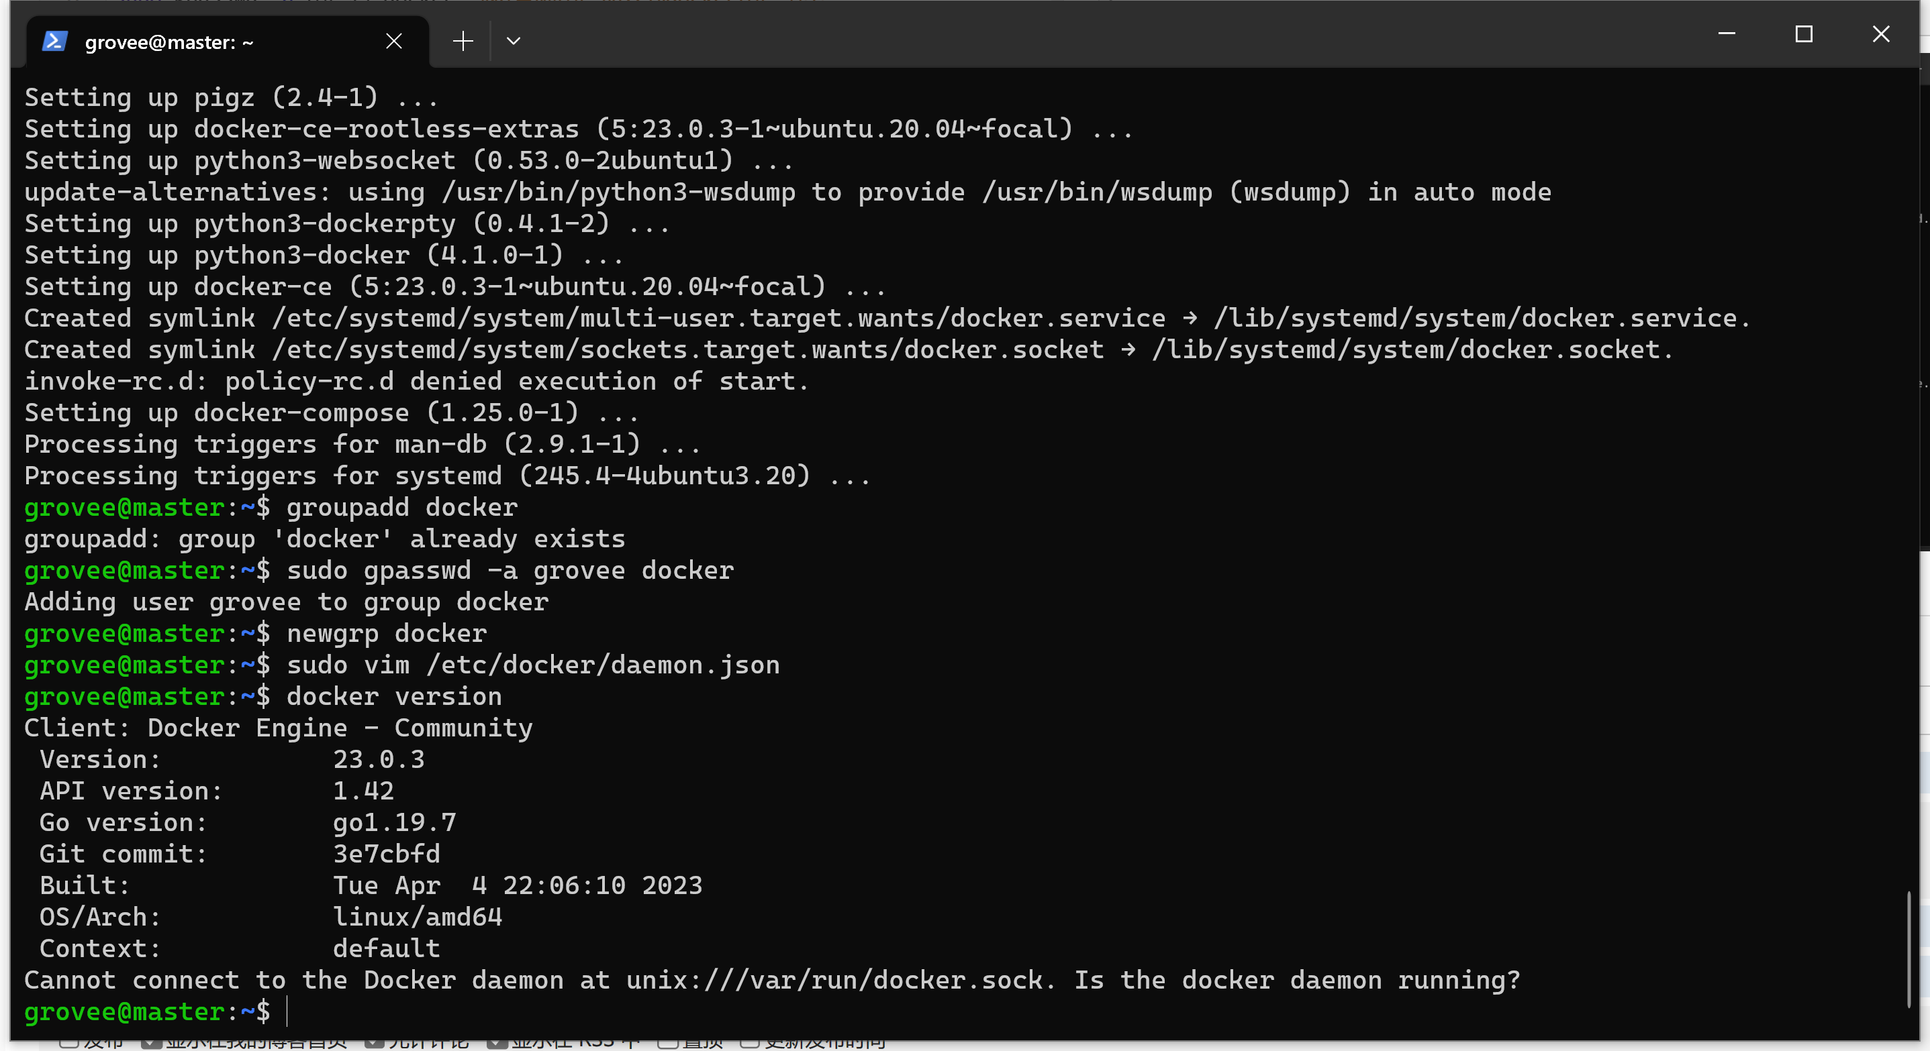1930x1051 pixels.
Task: Click the PowerShell icon on the tab
Action: click(x=54, y=41)
